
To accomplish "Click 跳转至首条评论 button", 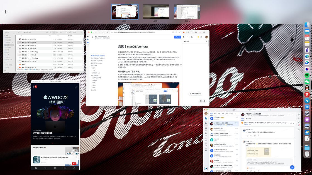I will tap(195, 94).
